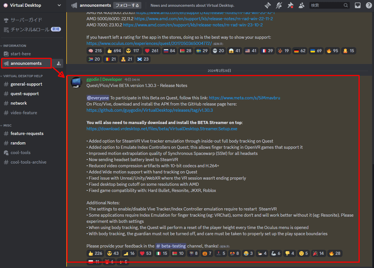Viewport: 374px width, 268px height.
Task: Click the Virtual Desktop server logo icon
Action: [x=6, y=5]
